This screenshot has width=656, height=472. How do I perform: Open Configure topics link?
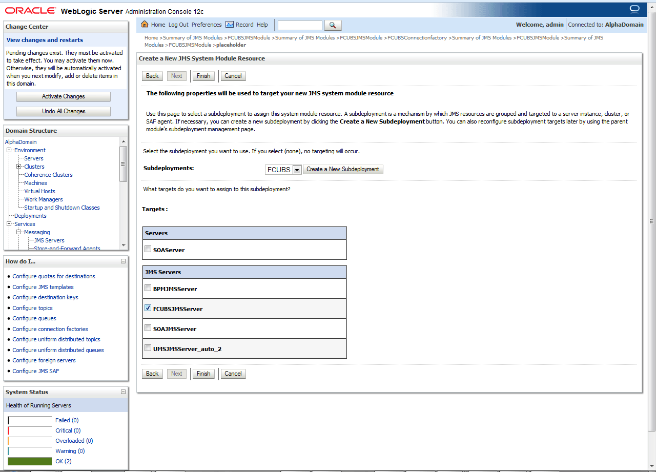coord(32,308)
